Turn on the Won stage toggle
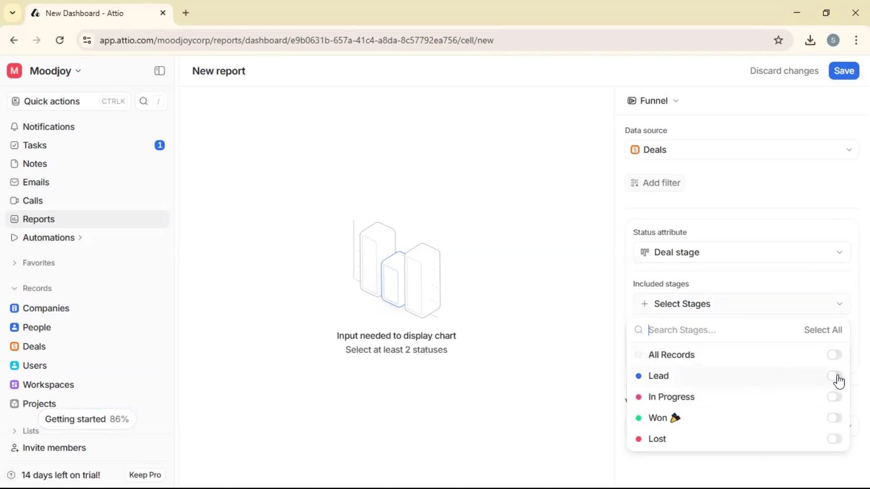 coord(834,418)
